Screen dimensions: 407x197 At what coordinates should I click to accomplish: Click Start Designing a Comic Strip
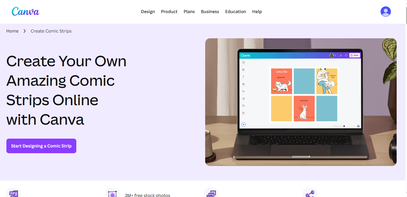tap(41, 146)
